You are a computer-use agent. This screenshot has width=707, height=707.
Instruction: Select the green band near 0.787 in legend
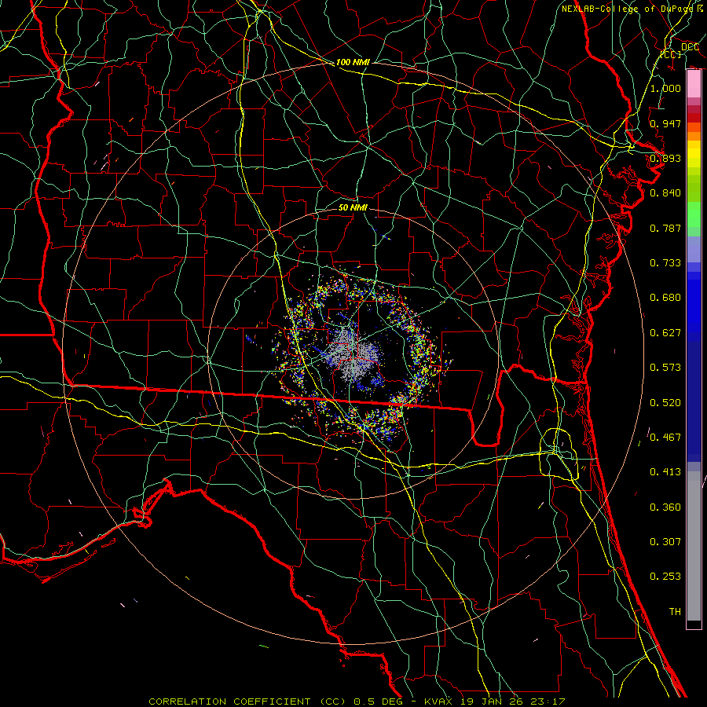click(694, 222)
